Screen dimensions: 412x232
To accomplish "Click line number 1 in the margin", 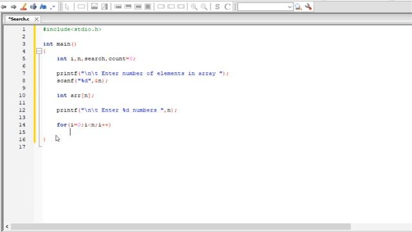I will [x=24, y=29].
